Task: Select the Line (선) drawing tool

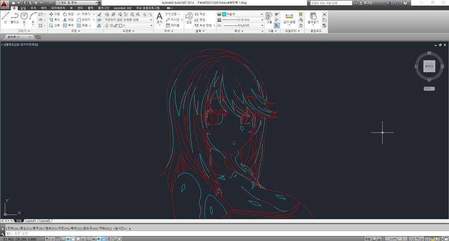Action: [5, 17]
